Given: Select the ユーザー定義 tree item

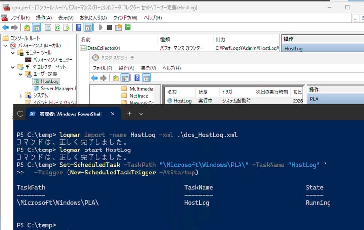Looking at the screenshot, I should [x=45, y=74].
